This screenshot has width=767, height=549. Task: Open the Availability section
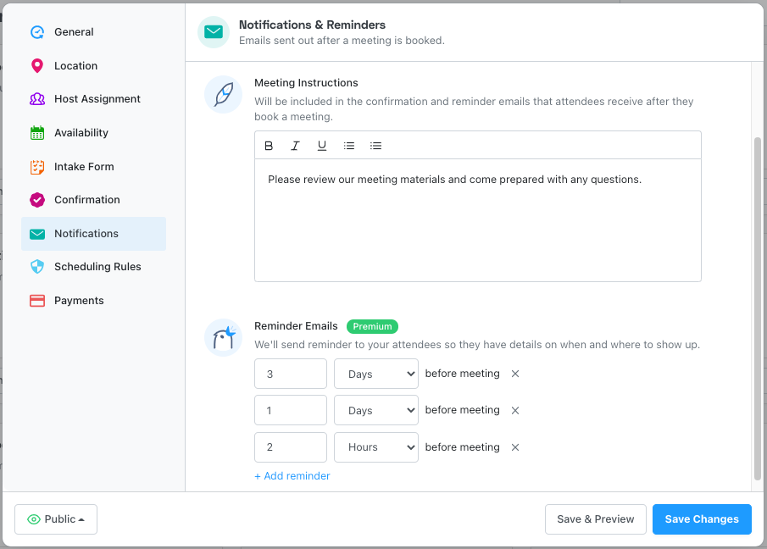pyautogui.click(x=93, y=132)
